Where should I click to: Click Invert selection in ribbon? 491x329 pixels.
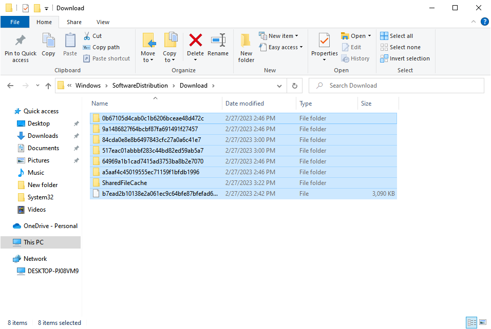pos(405,58)
